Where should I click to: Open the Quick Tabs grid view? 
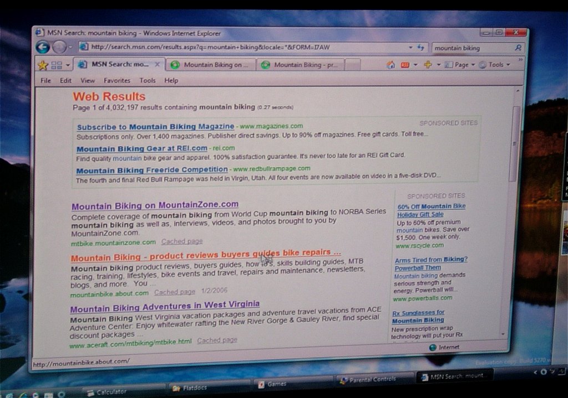coord(57,65)
